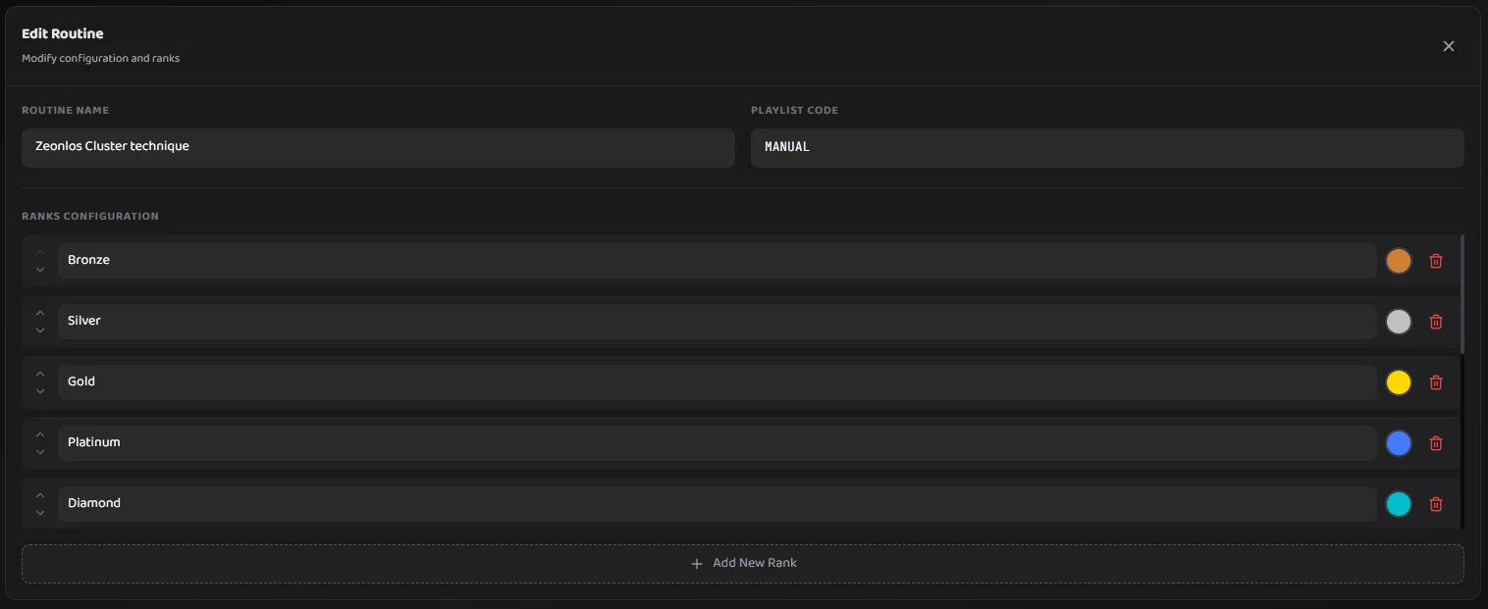
Task: Delete the Gold rank
Action: click(1435, 382)
